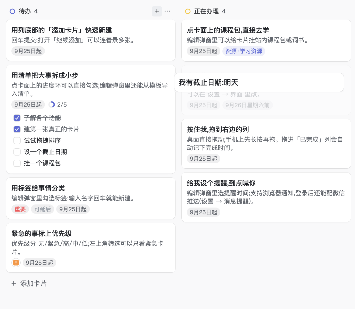
Task: Check the 挂一个课程包 checklist item
Action: (x=17, y=163)
